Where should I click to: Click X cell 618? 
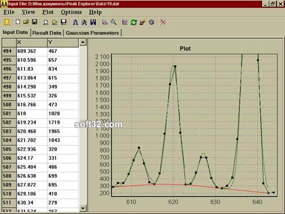[32, 114]
